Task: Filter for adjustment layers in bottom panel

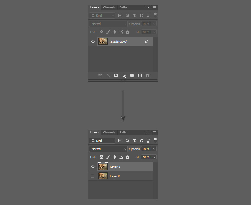Action: 127,141
